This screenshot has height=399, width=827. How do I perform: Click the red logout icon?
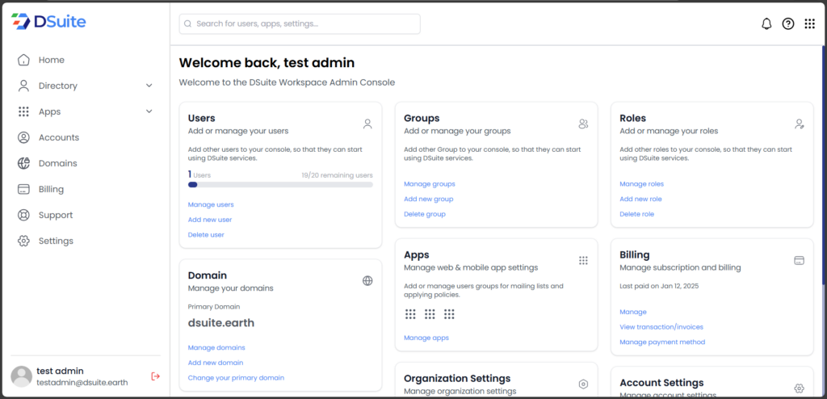(155, 376)
